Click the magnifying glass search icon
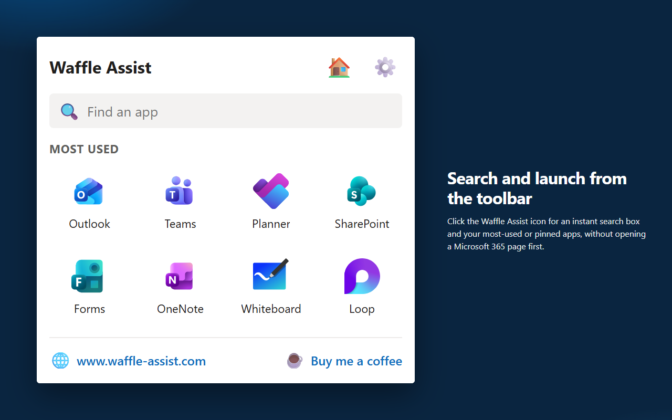The image size is (672, 420). [69, 111]
